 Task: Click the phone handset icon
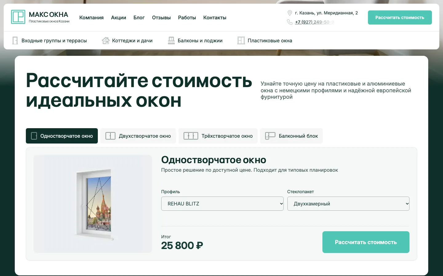point(289,22)
